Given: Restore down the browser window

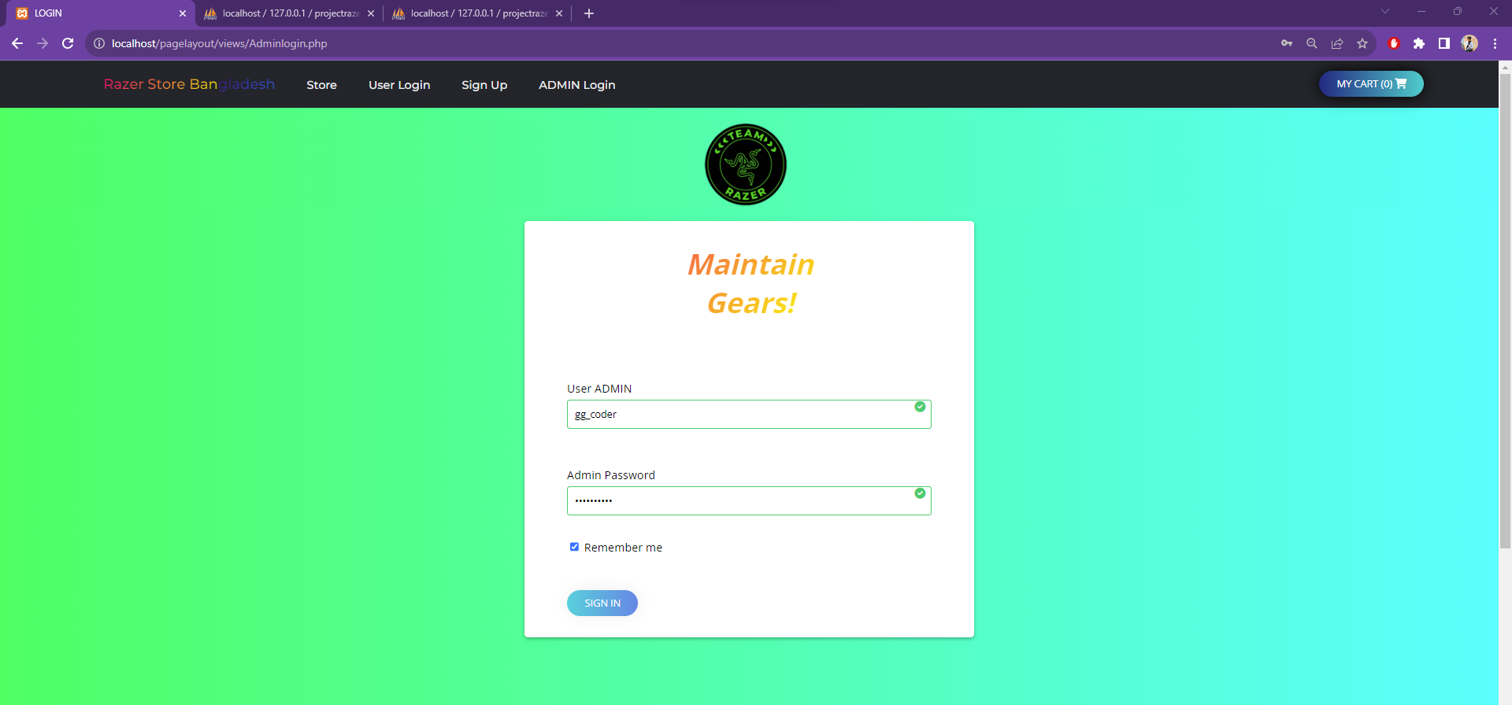Looking at the screenshot, I should click(x=1458, y=11).
